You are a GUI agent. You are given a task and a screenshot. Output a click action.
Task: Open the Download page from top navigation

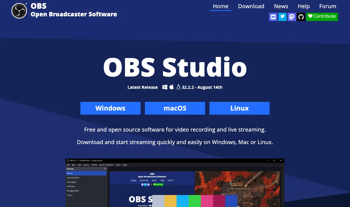[x=251, y=6]
